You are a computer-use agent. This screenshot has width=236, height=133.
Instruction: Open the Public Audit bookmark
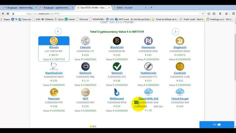[192, 19]
